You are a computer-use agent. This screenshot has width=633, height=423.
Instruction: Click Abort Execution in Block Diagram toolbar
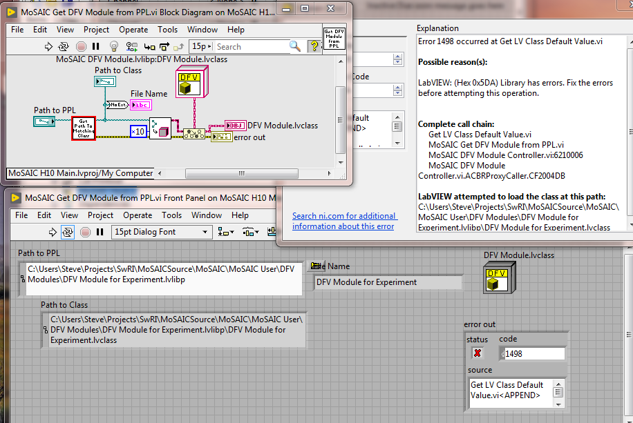click(x=81, y=47)
